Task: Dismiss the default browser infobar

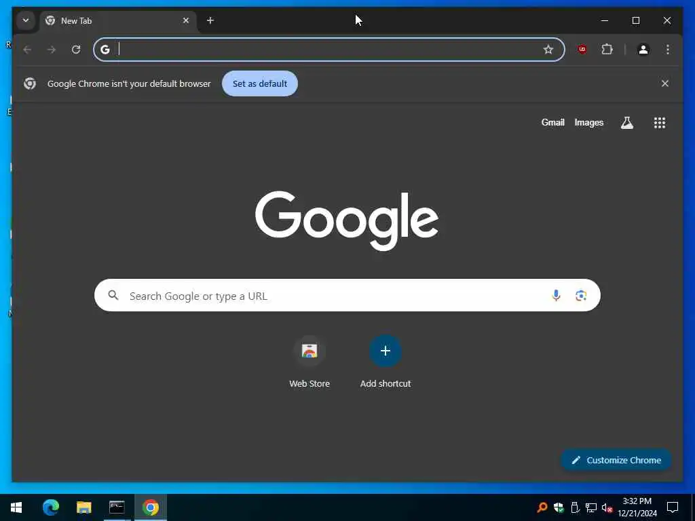Action: 665,83
